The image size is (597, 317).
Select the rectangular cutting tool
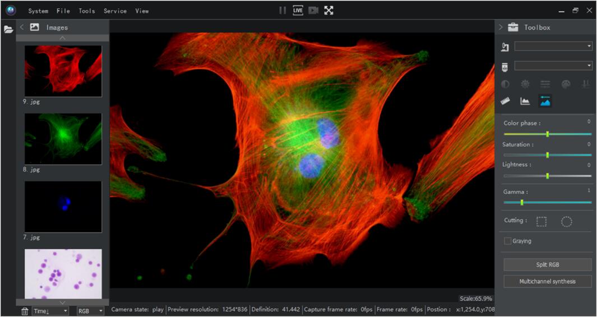click(541, 221)
